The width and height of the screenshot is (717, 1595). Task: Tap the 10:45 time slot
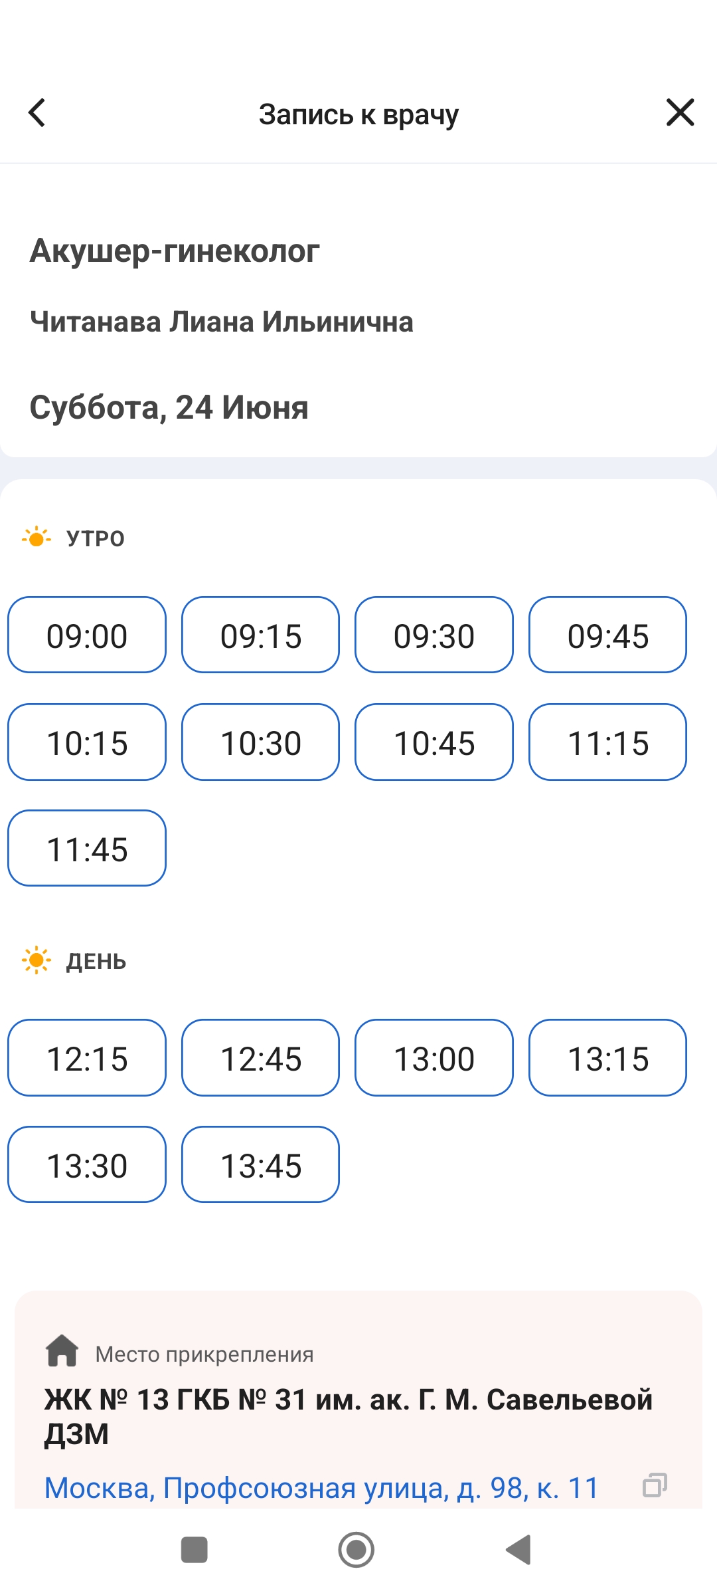pos(434,742)
